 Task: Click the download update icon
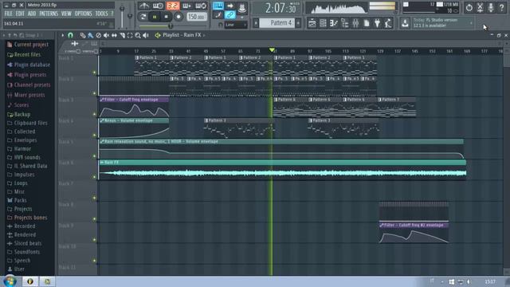tap(405, 23)
